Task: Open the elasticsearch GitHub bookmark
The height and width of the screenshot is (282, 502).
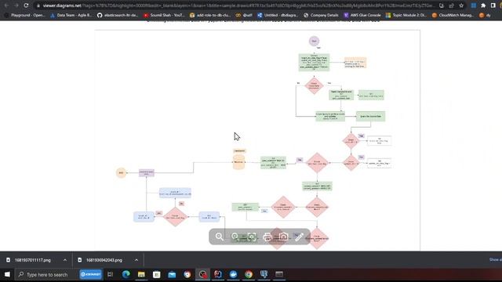Action: coord(118,15)
